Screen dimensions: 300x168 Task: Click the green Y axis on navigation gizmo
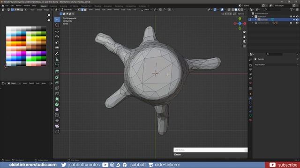pos(240,19)
